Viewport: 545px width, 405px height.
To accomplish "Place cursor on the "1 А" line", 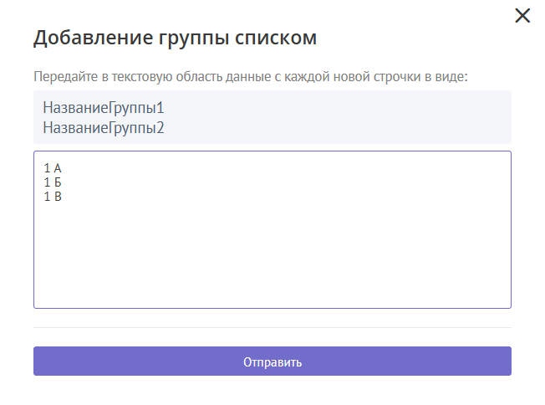I will coord(53,168).
